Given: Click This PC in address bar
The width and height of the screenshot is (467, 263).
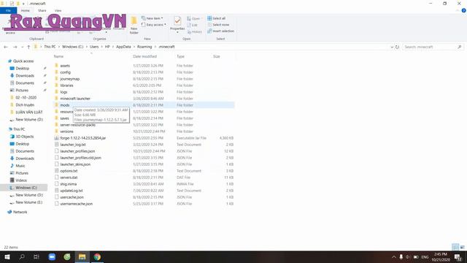Looking at the screenshot, I should [x=50, y=47].
